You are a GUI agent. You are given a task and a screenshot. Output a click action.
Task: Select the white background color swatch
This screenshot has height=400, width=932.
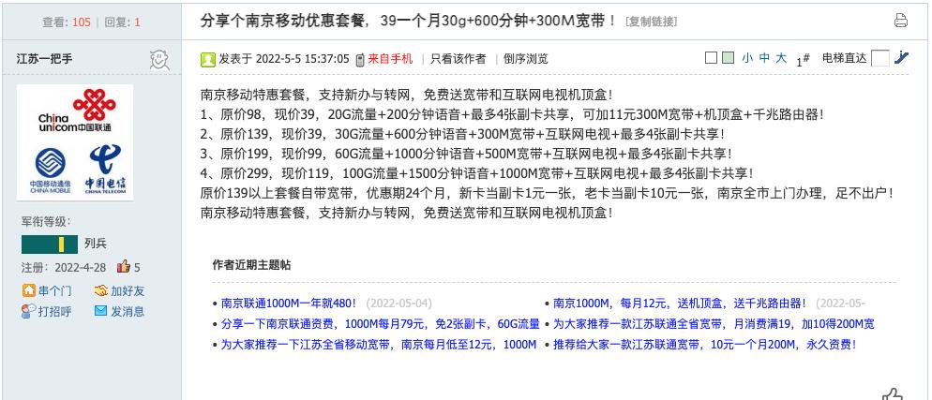tap(711, 58)
